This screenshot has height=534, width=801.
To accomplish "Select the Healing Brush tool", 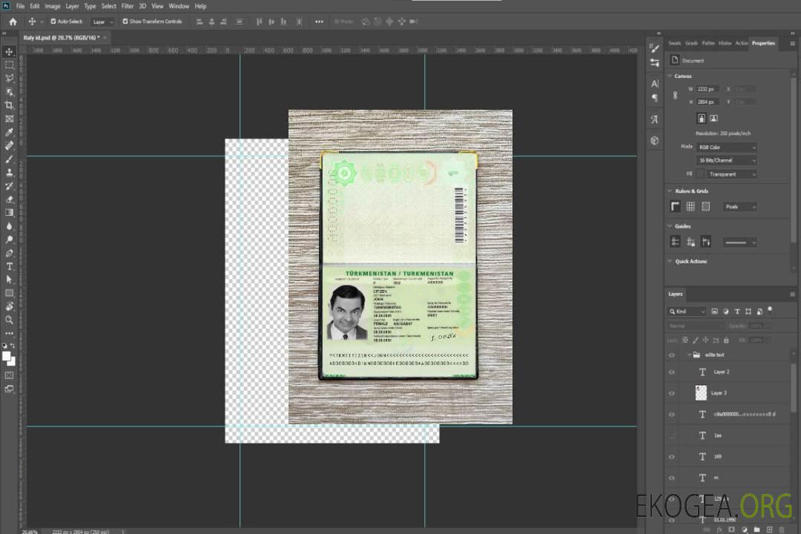I will (9, 145).
